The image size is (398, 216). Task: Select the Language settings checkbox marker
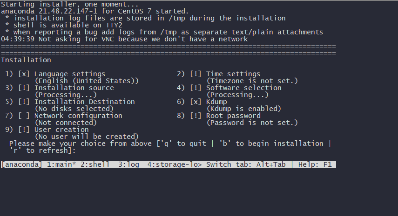tap(24, 74)
